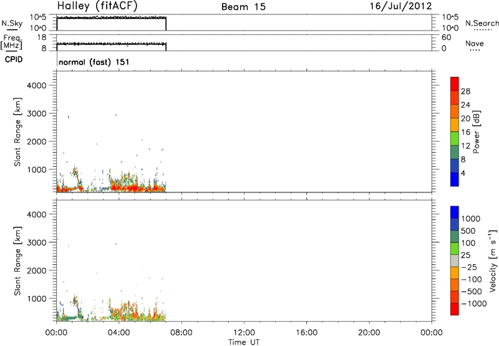Click the 'normal (fast) 151' text
The width and height of the screenshot is (499, 346).
click(x=94, y=62)
